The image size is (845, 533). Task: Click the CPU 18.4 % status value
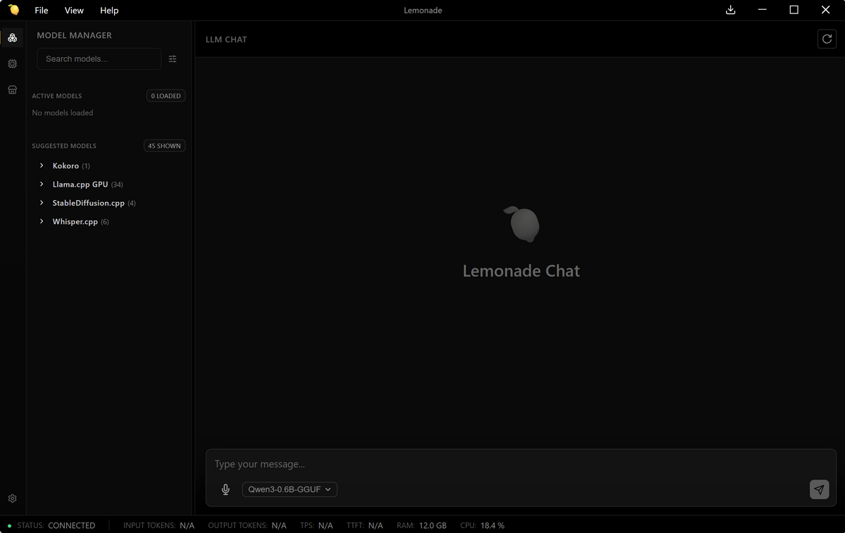point(482,525)
